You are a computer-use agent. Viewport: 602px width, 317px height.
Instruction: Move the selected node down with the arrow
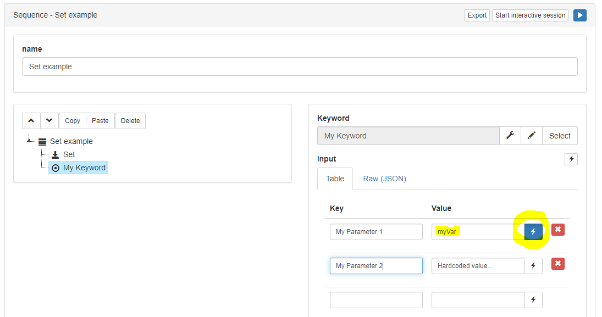pyautogui.click(x=49, y=120)
